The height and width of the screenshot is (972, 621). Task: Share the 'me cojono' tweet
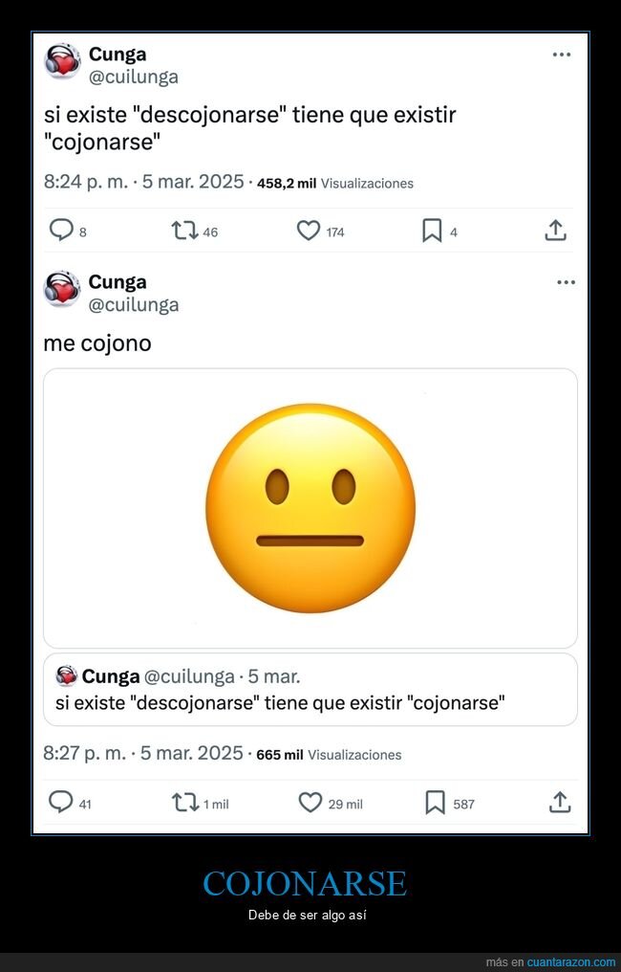click(560, 803)
